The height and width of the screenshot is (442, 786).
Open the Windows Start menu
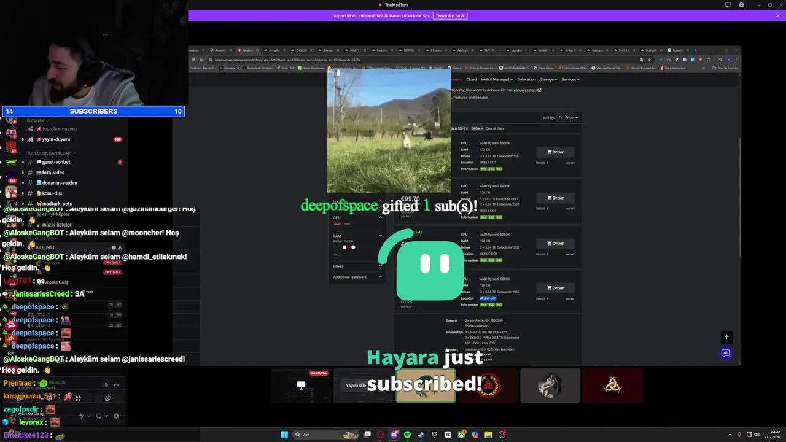(x=284, y=435)
